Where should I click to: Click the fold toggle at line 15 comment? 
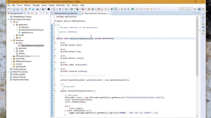(55, 25)
